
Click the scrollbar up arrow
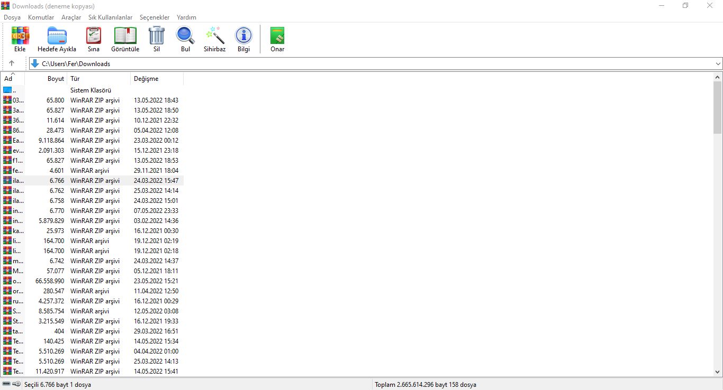click(717, 77)
